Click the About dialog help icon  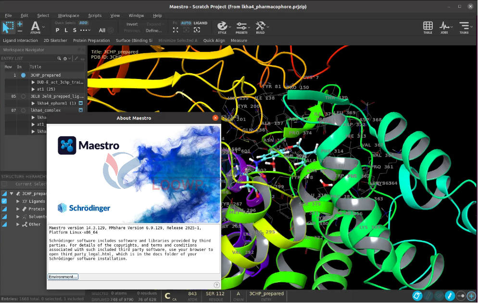point(216,285)
